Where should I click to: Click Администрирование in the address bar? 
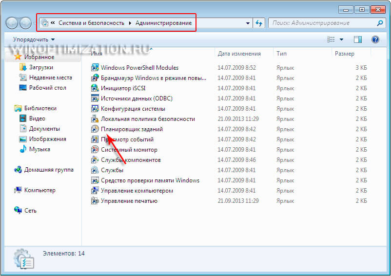point(164,23)
